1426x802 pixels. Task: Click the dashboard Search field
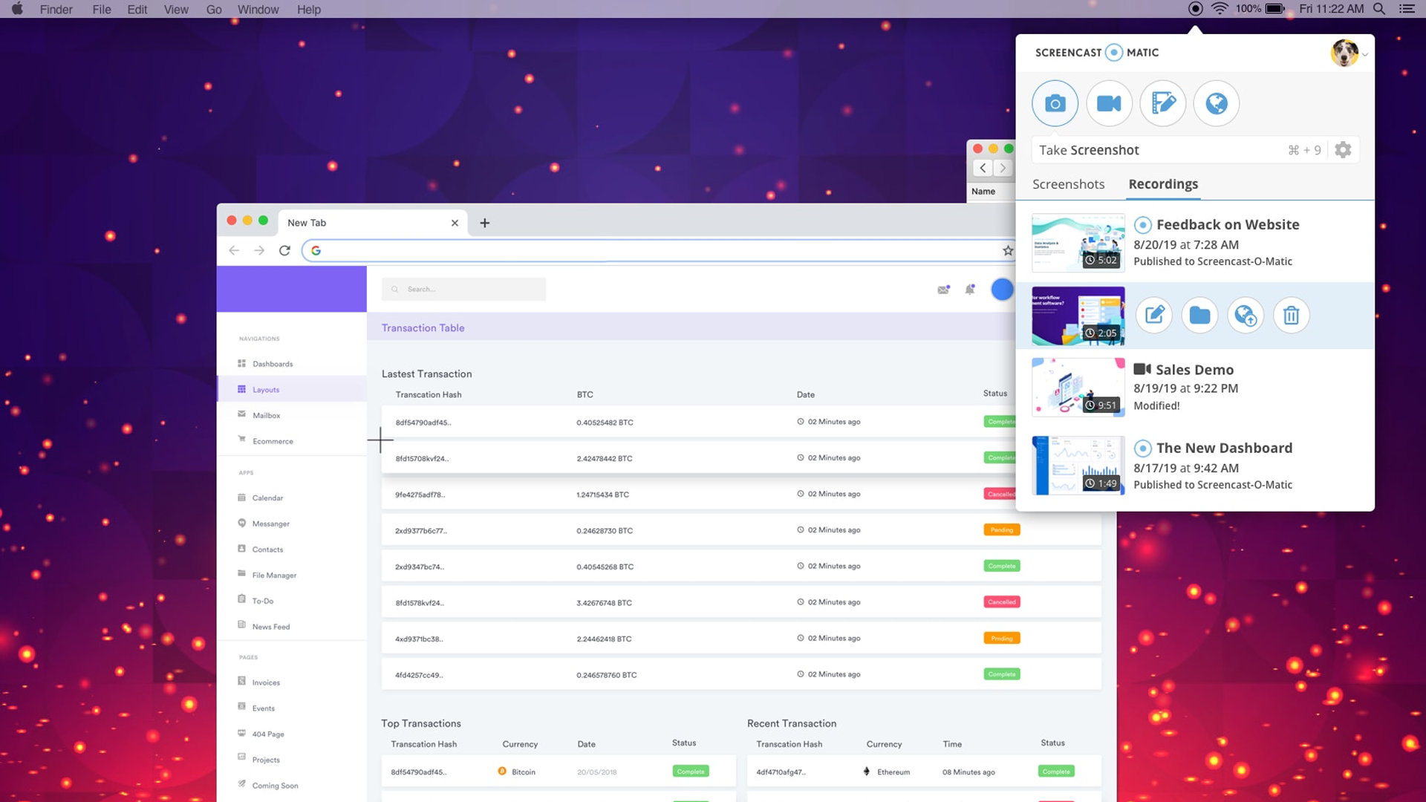coord(463,289)
